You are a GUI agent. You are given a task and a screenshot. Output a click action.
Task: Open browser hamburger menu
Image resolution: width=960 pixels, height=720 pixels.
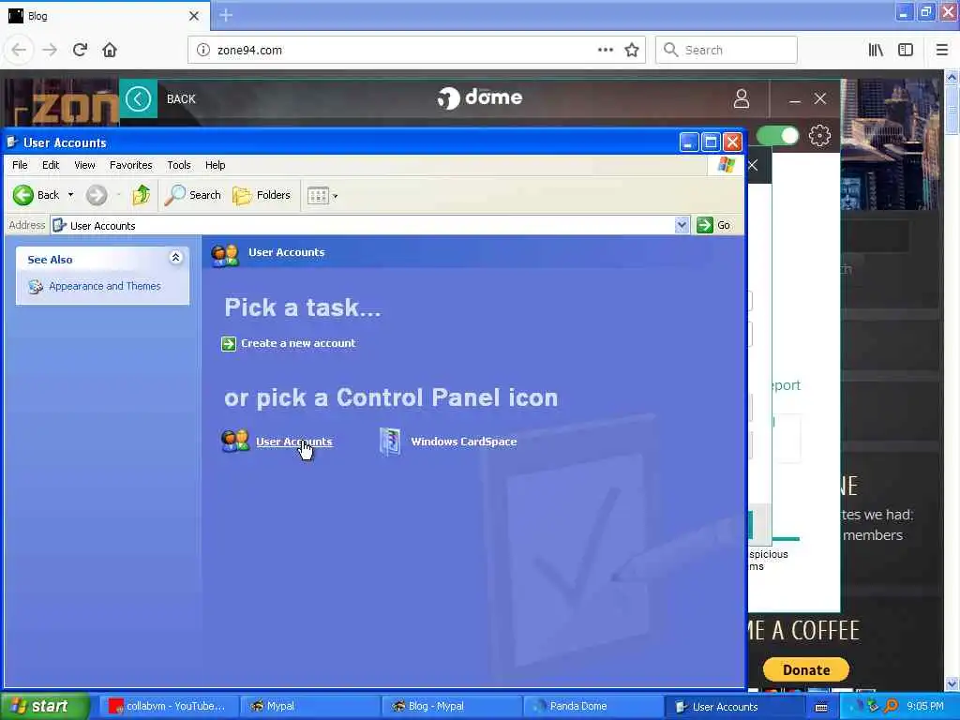[x=941, y=50]
